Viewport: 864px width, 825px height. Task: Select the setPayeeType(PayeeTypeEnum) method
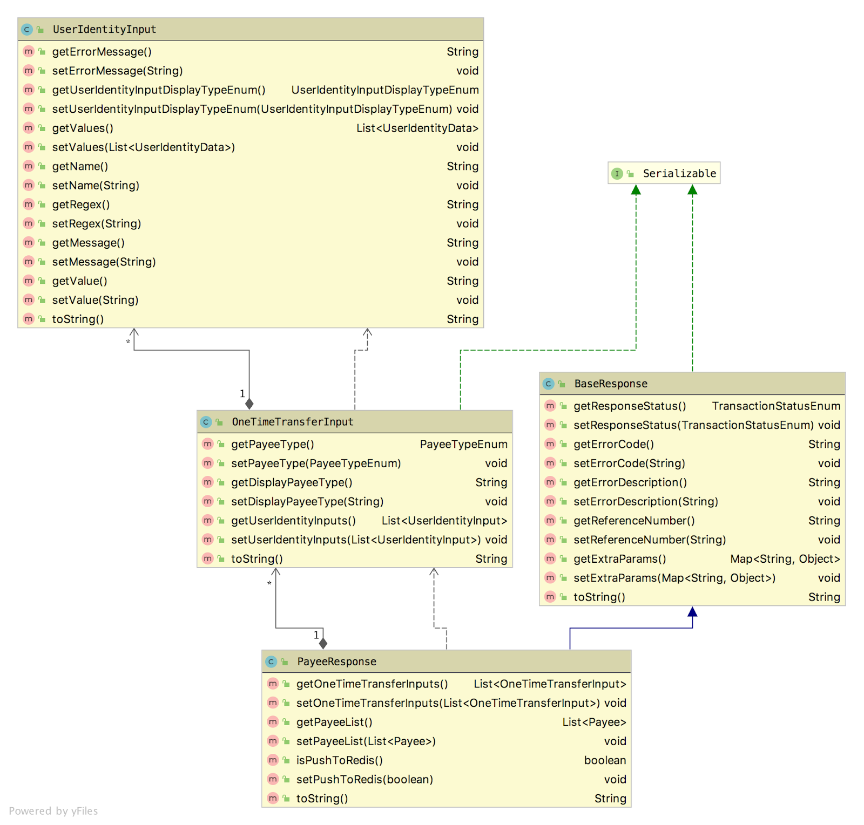(355, 463)
